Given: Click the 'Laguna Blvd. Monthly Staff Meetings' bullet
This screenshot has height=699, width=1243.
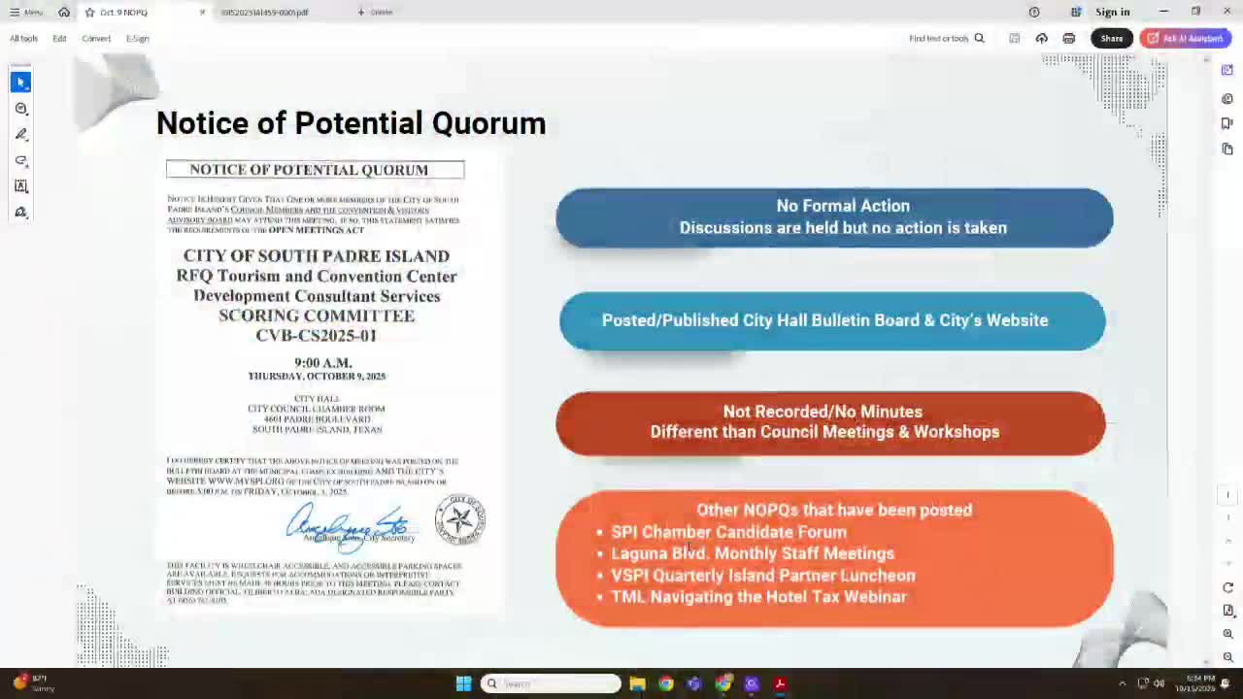Looking at the screenshot, I should click(753, 553).
